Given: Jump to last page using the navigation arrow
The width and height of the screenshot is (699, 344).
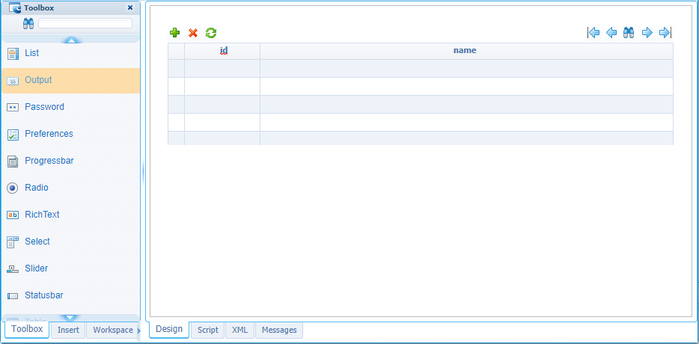Looking at the screenshot, I should [665, 33].
